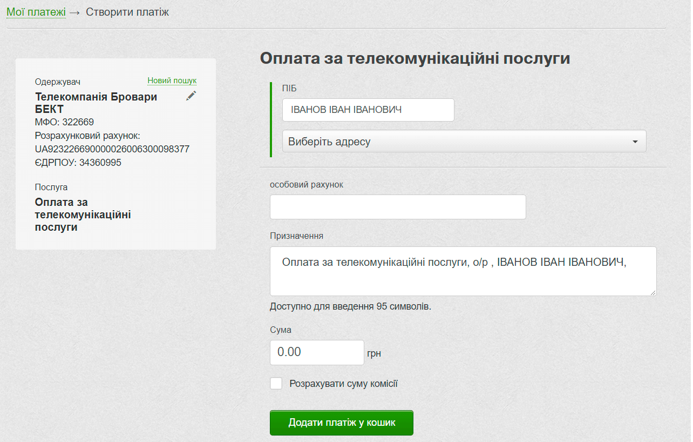Click the 'Одержувач' label
The width and height of the screenshot is (693, 442).
(x=58, y=82)
